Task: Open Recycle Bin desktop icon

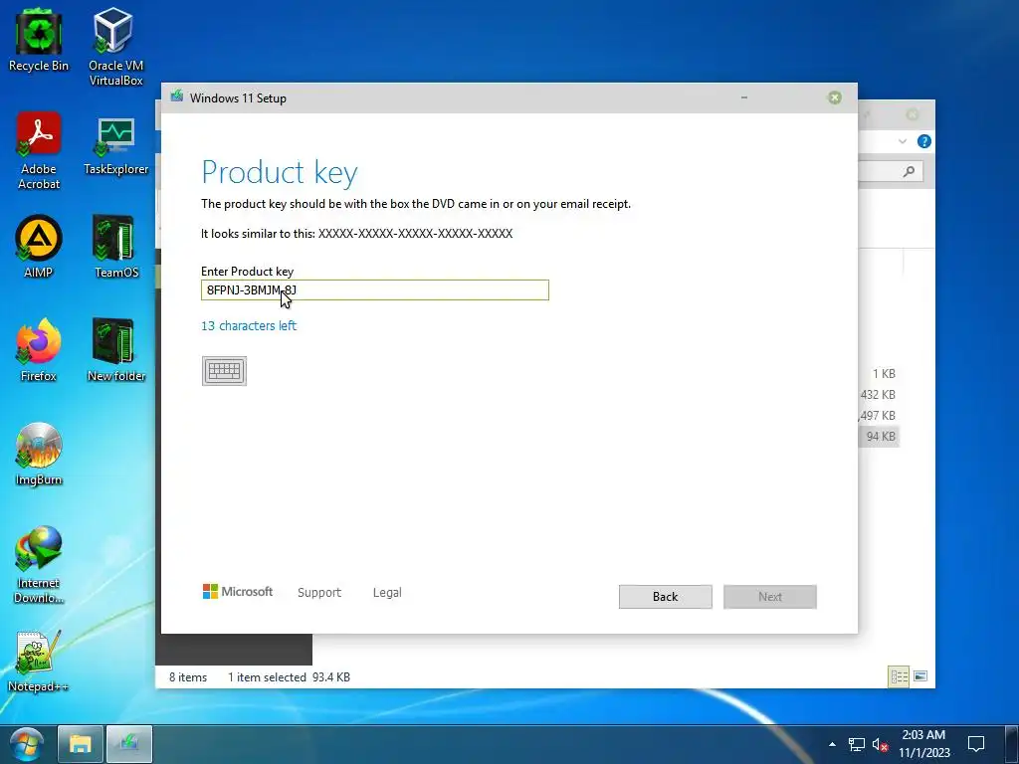Action: [39, 40]
